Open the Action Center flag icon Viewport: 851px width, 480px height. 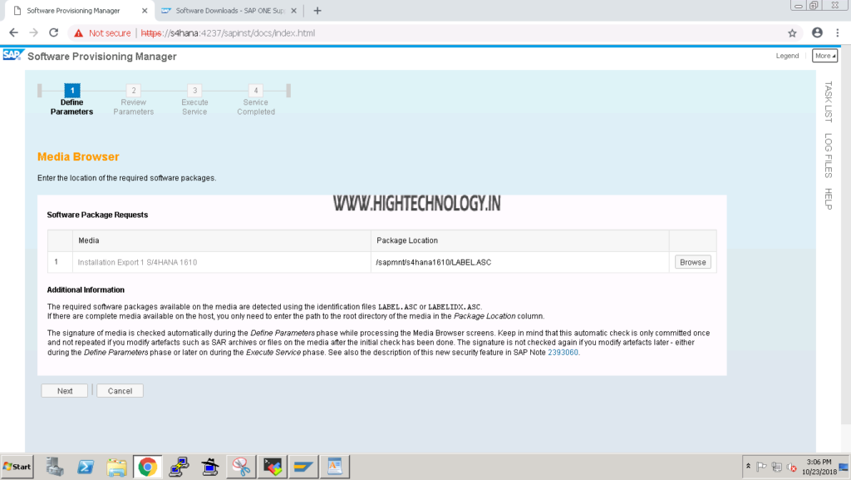(x=761, y=467)
